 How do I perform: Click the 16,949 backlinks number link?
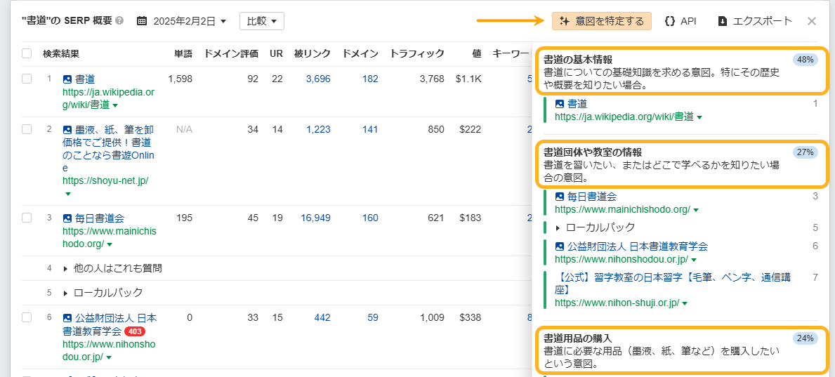pos(315,218)
